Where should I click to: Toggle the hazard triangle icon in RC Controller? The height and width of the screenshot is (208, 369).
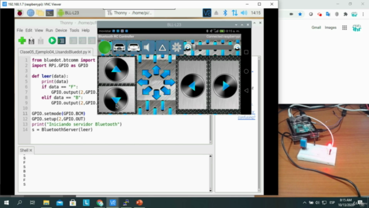pos(162,47)
